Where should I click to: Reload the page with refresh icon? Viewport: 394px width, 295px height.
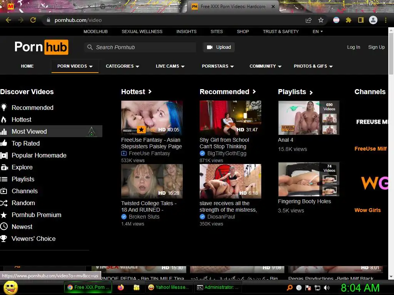tap(33, 20)
